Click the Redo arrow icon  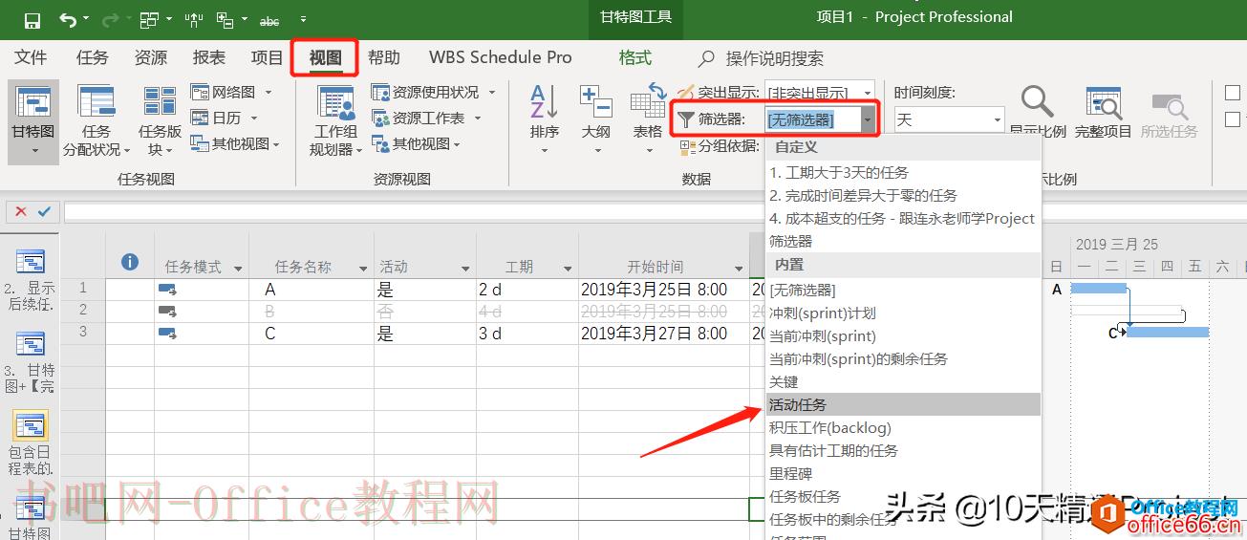pyautogui.click(x=109, y=19)
